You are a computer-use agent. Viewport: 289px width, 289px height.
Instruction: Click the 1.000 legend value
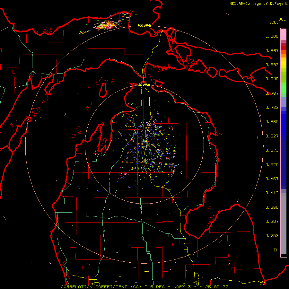pos(272,36)
